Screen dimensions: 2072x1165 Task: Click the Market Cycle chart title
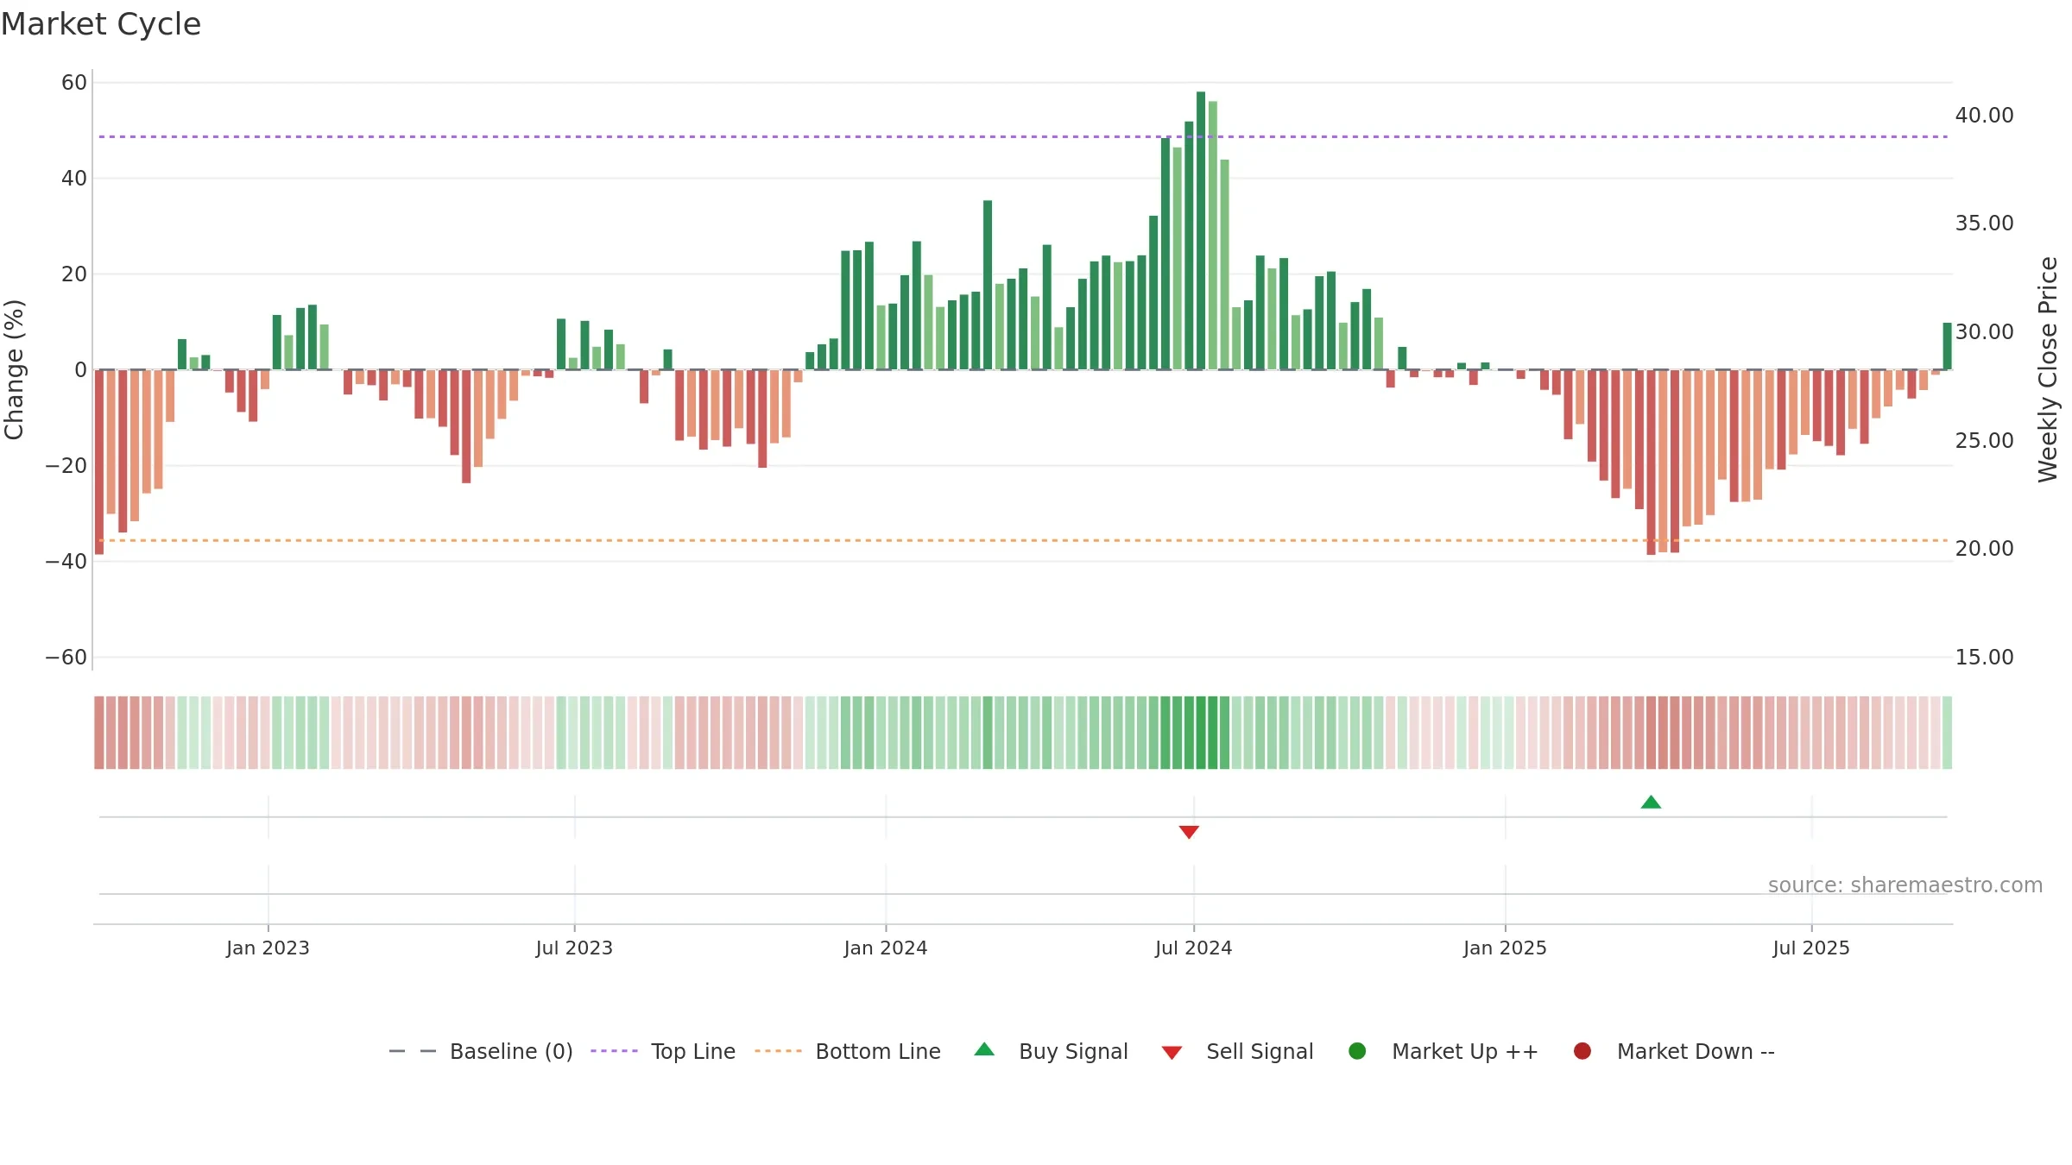[x=101, y=24]
